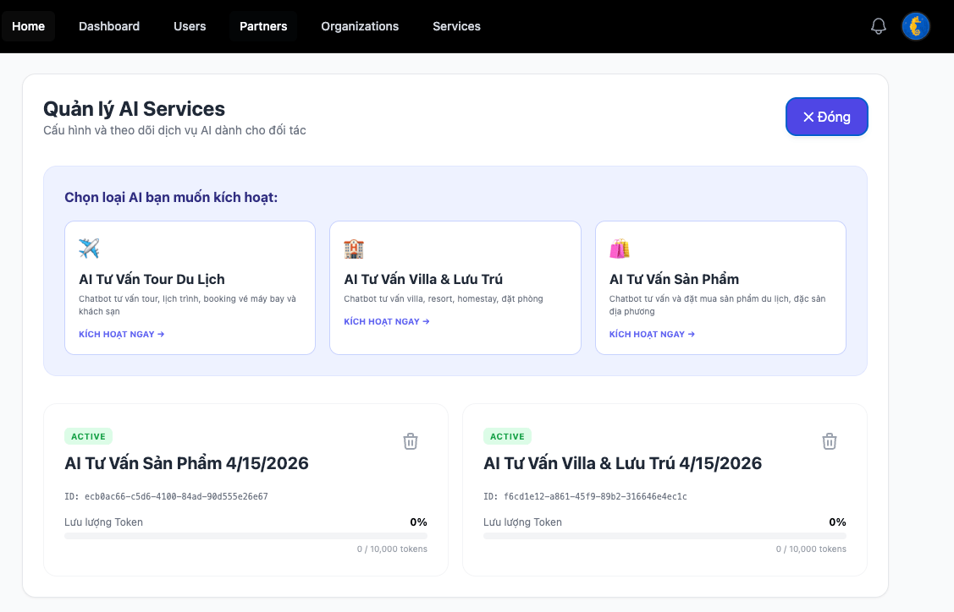Click the hotel icon on Villa & Lưu Trú card
The image size is (954, 612).
coord(354,248)
